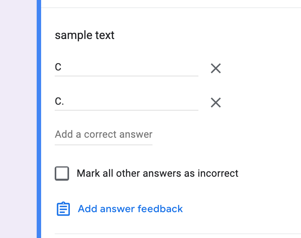301x238 pixels.
Task: Place cursor after the period in "C." answer
Action: pyautogui.click(x=64, y=101)
